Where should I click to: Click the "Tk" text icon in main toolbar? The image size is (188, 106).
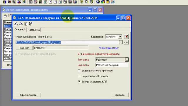point(55,2)
